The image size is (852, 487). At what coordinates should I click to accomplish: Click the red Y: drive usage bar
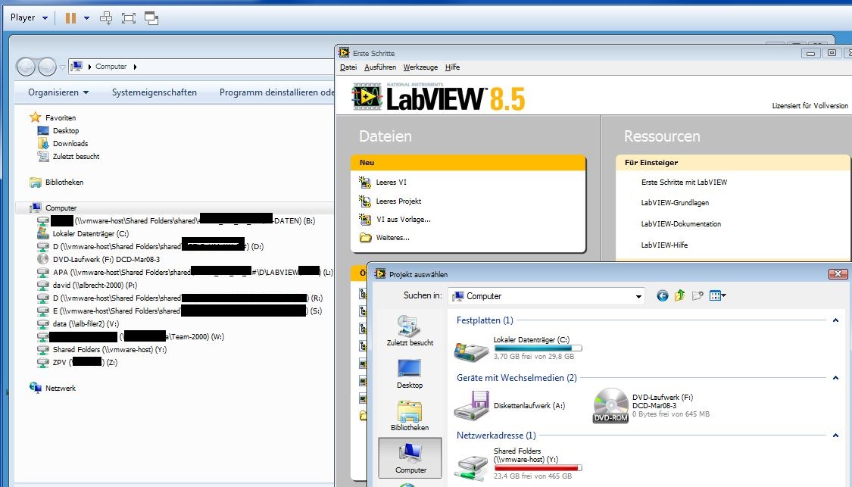[x=538, y=467]
